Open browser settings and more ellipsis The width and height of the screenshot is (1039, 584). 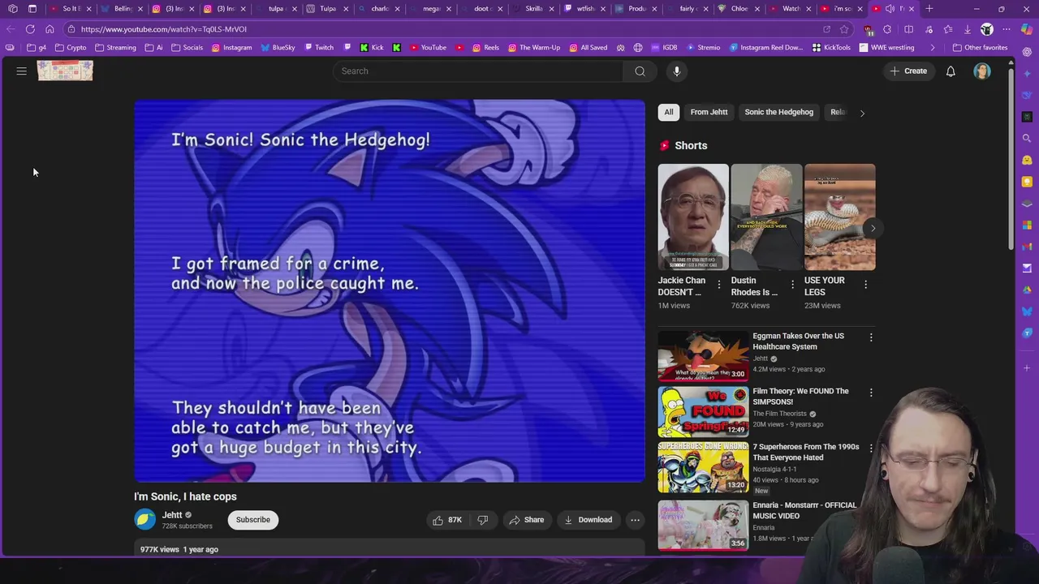(1007, 29)
